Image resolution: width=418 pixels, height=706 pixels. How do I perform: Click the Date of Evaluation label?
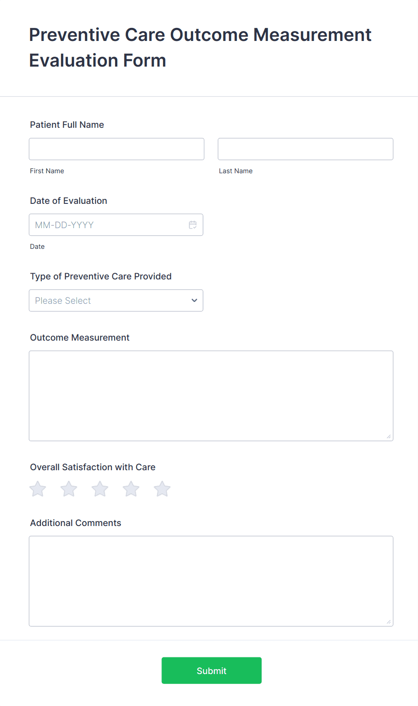tap(69, 201)
